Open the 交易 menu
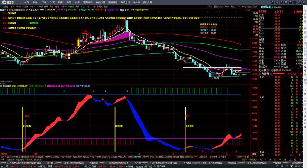The width and height of the screenshot is (307, 168). (77, 2)
